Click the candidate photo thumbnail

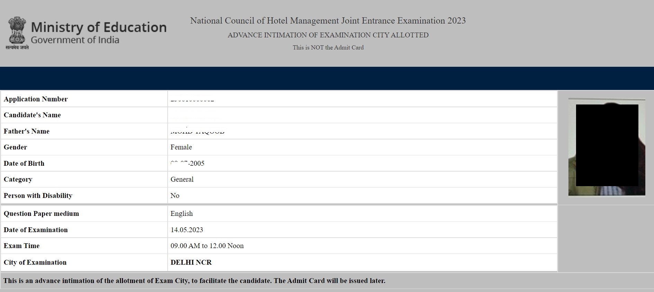tap(607, 147)
